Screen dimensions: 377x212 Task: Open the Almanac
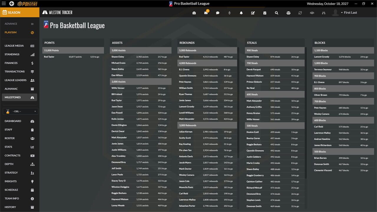pos(19,89)
